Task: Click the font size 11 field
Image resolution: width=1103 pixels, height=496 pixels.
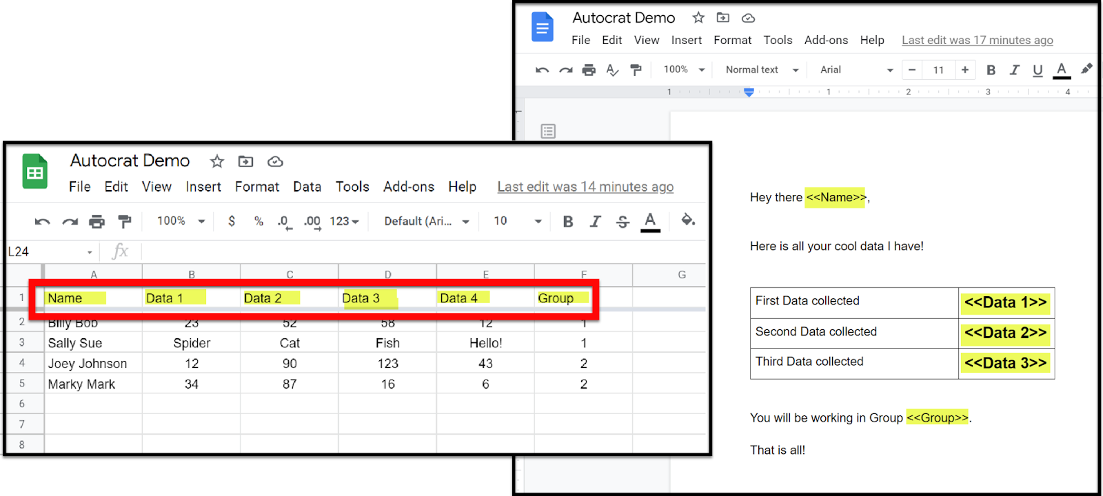Action: tap(938, 70)
